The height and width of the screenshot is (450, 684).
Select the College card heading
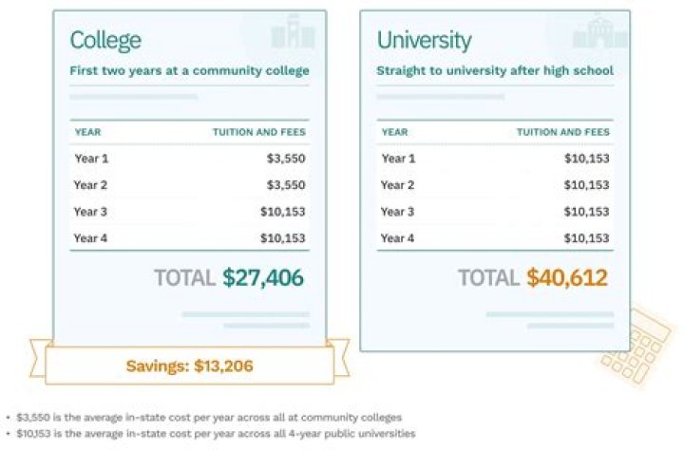pos(105,40)
